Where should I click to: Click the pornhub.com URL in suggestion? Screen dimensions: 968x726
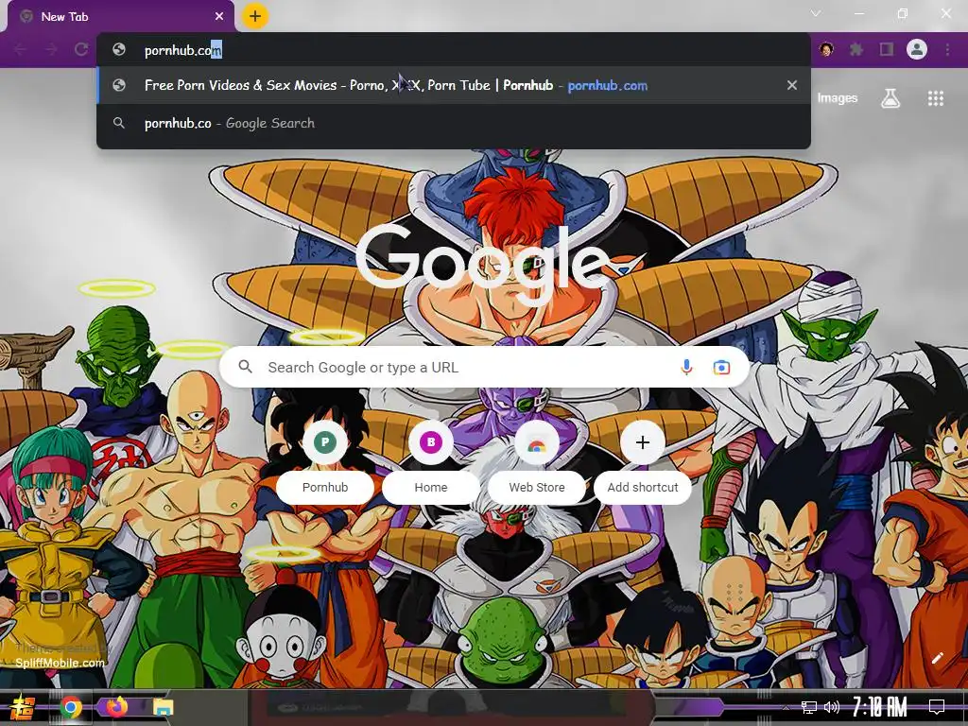point(608,85)
